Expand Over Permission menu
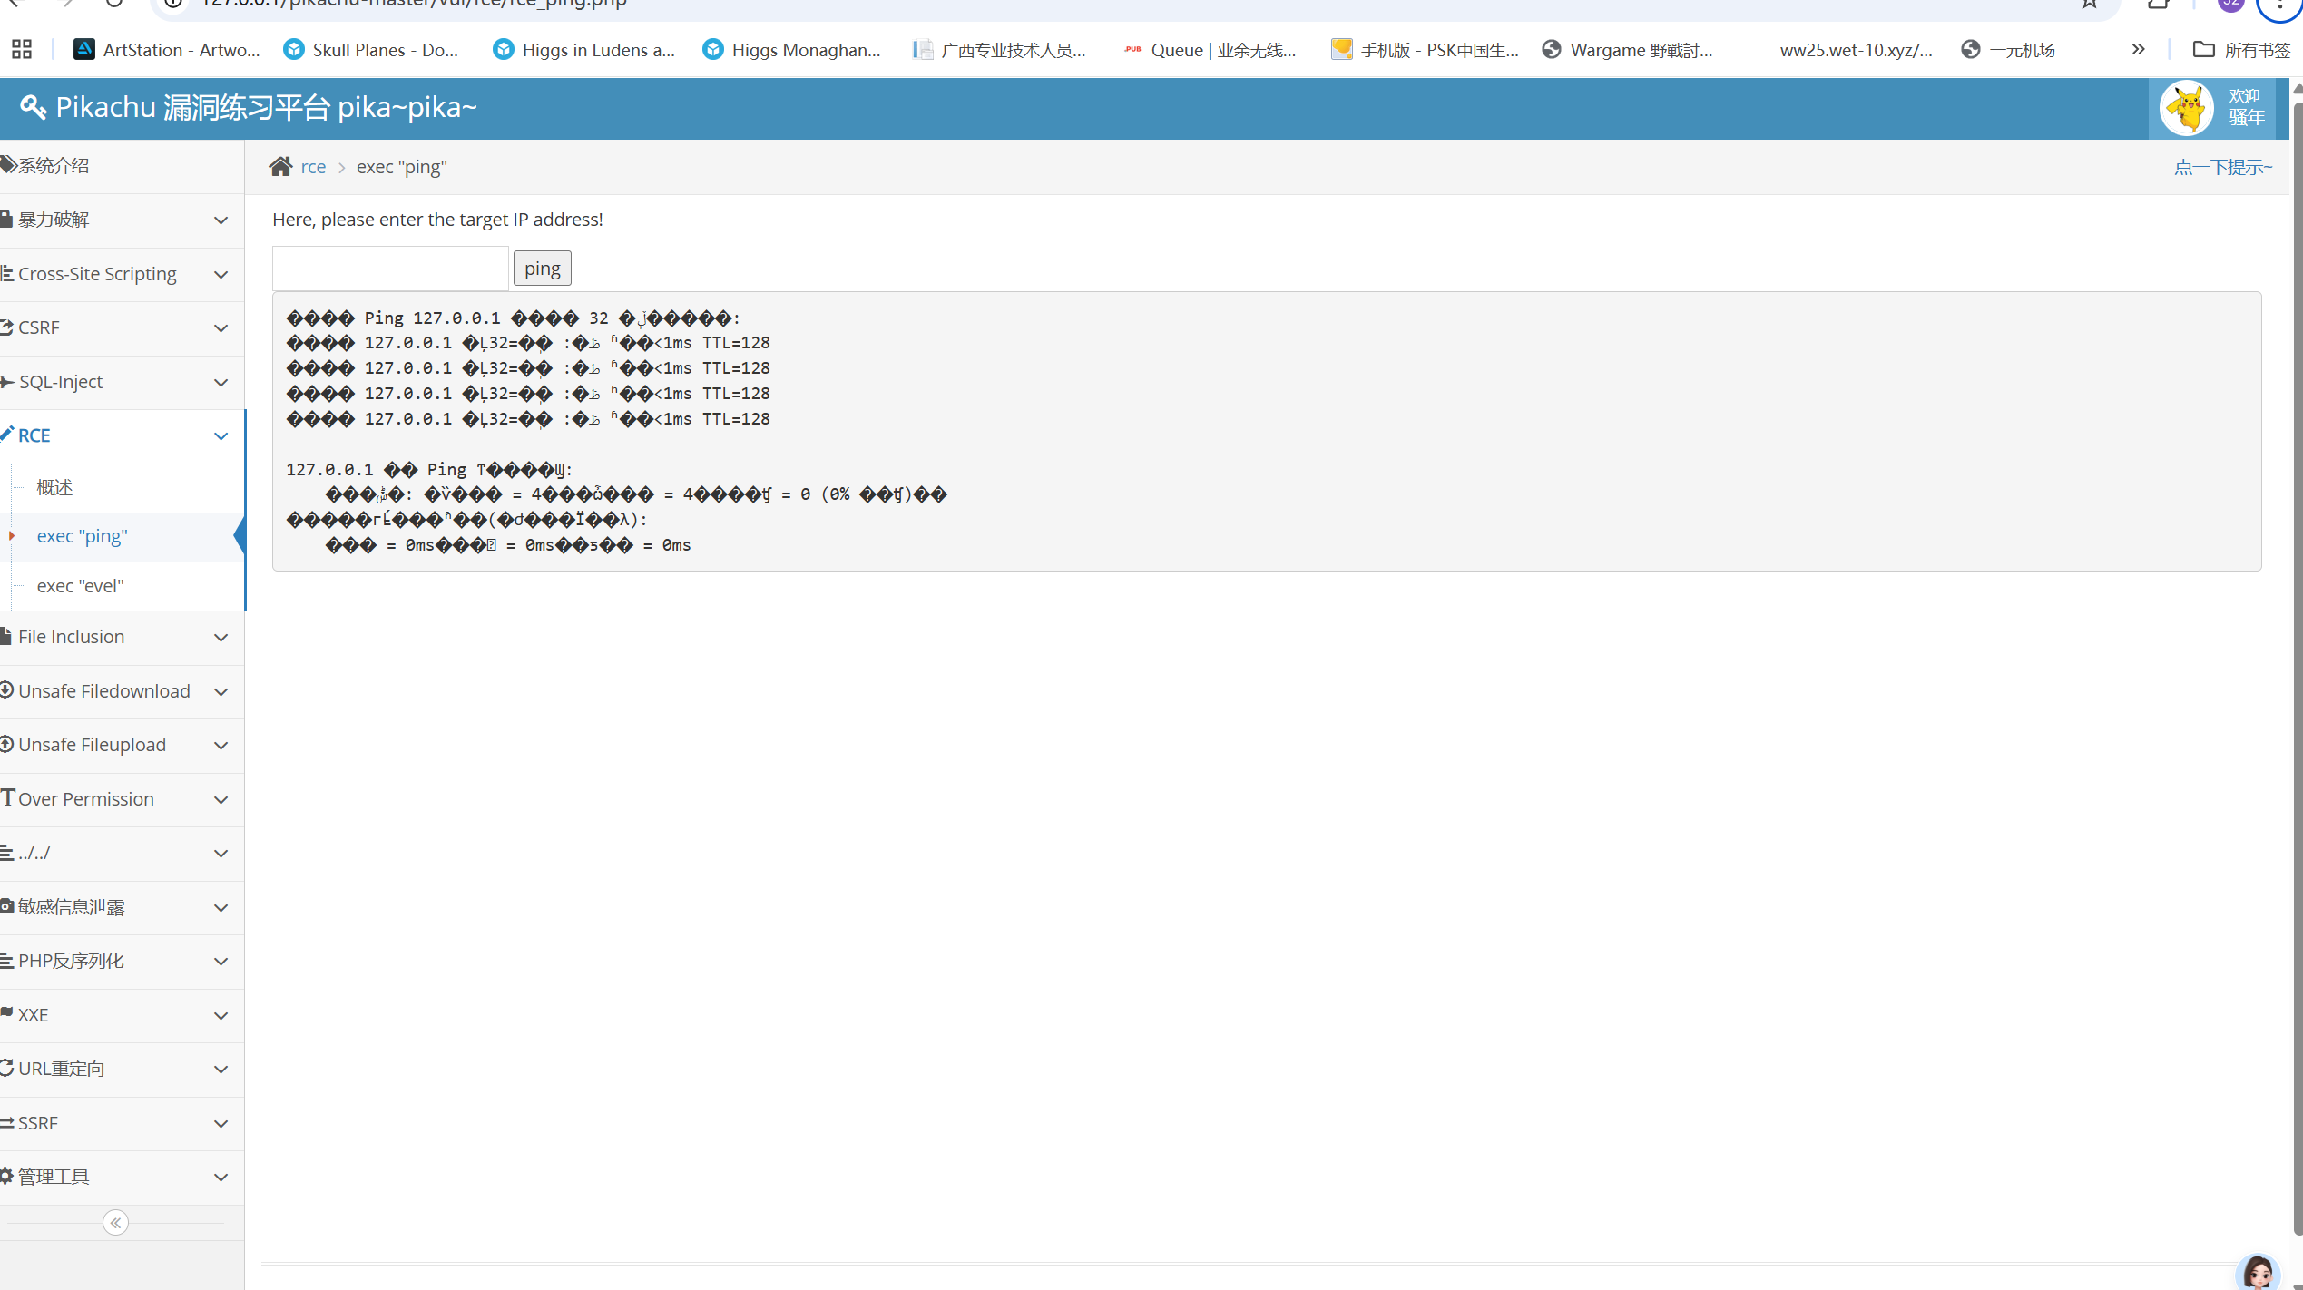Viewport: 2303px width, 1290px height. point(122,799)
